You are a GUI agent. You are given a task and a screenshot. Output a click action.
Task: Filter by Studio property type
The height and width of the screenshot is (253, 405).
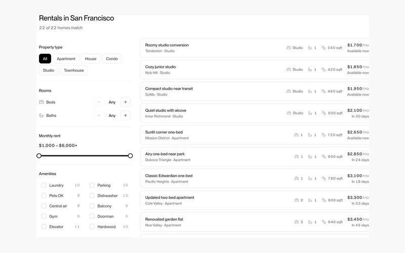pos(49,70)
